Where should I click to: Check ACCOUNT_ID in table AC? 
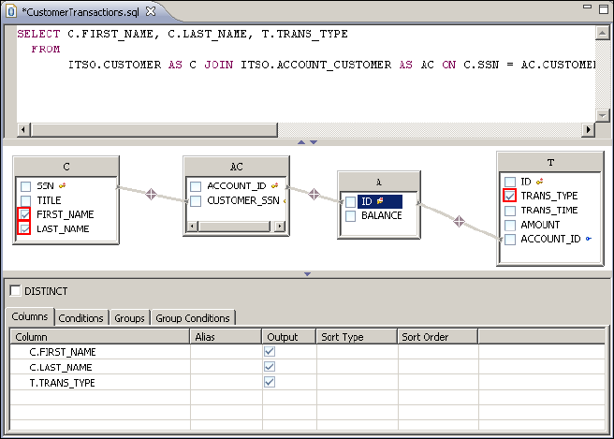pos(196,186)
